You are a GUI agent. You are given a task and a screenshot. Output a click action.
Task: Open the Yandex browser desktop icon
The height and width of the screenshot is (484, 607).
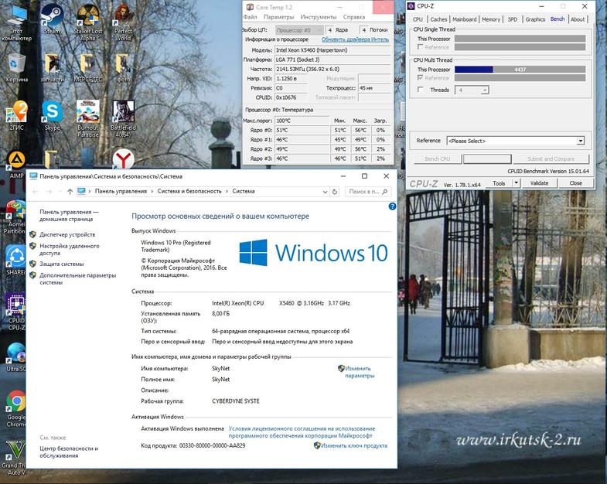124,158
